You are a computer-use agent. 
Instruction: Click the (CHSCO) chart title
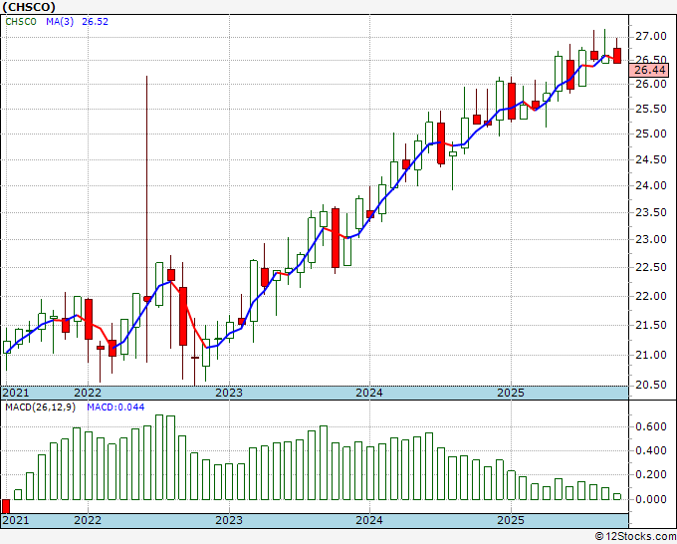point(29,7)
